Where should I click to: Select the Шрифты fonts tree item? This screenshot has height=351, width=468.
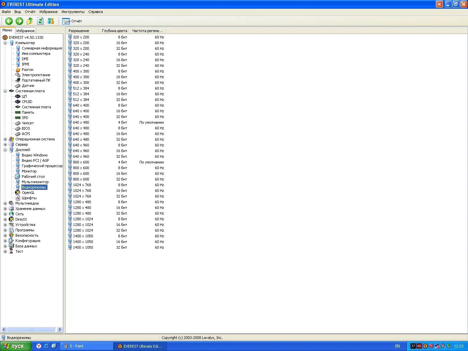(29, 198)
